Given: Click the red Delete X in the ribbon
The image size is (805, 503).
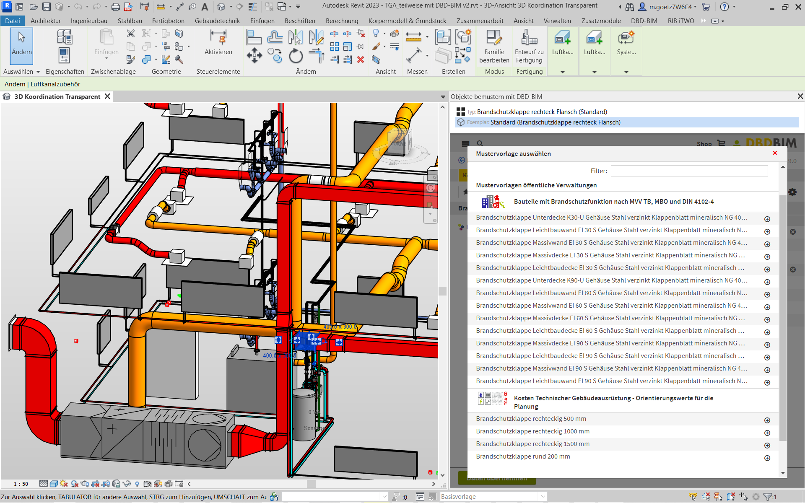Looking at the screenshot, I should [x=361, y=60].
